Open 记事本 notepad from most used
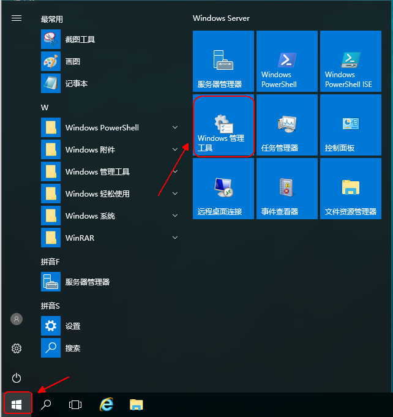This screenshot has height=417, width=393. (109, 83)
